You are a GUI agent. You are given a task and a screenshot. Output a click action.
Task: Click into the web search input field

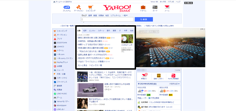(107, 19)
